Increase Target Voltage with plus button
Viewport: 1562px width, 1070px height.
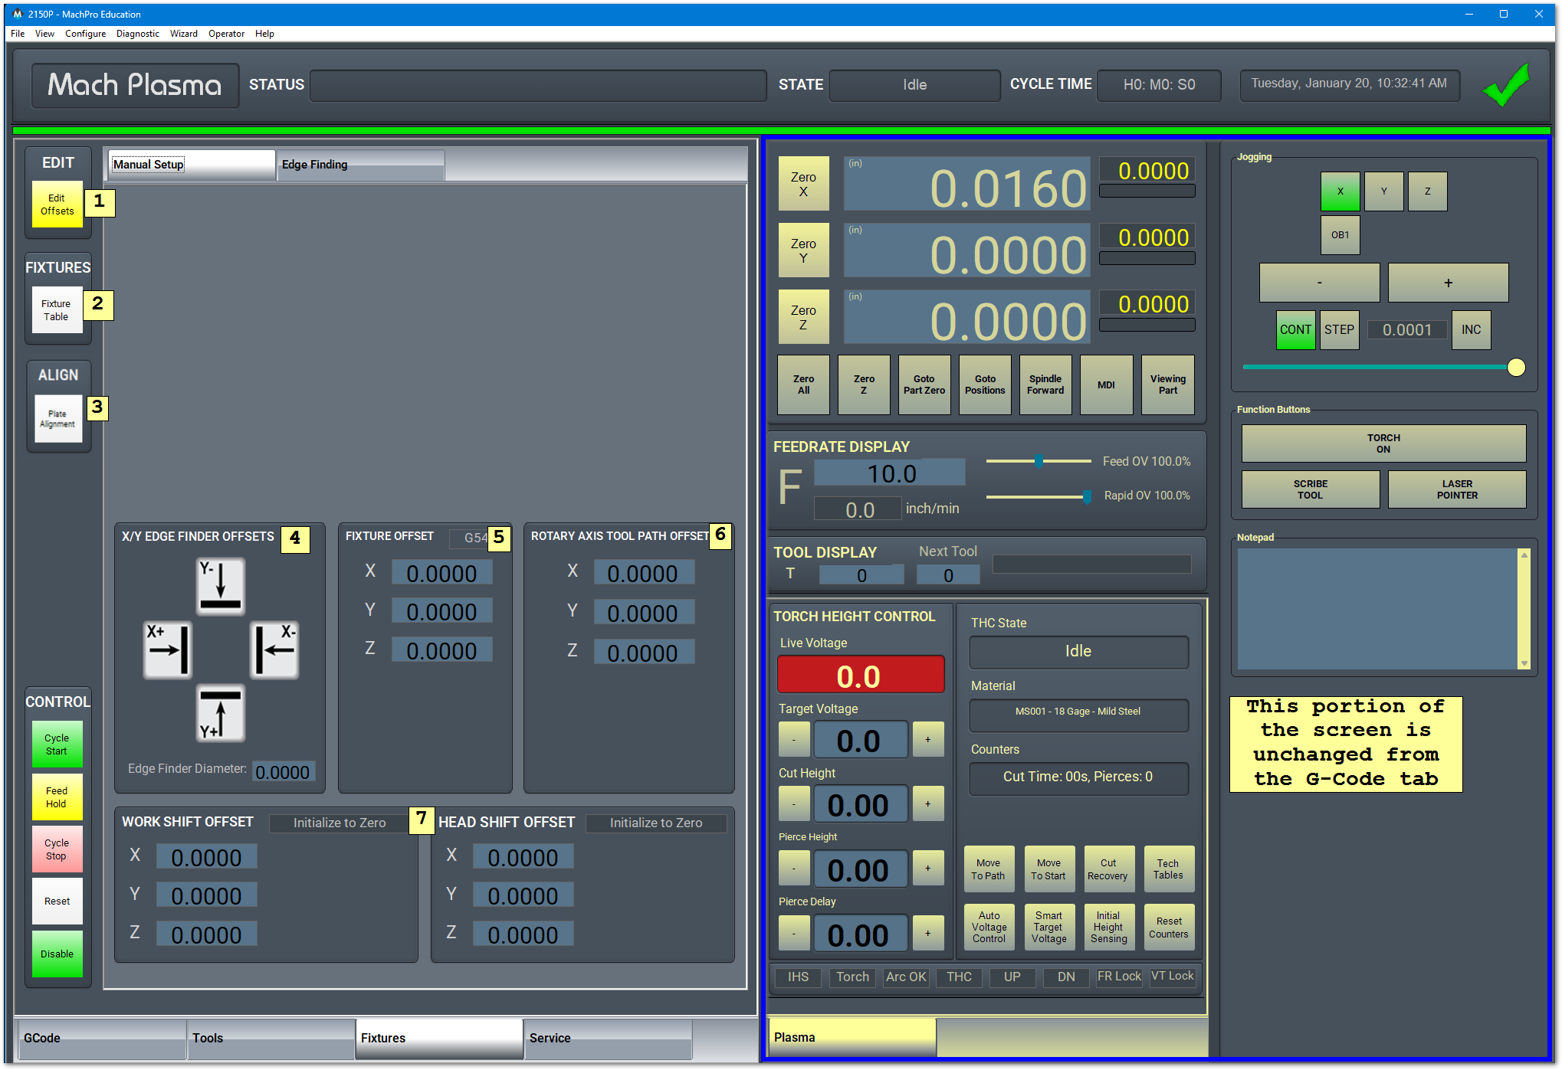coord(928,740)
